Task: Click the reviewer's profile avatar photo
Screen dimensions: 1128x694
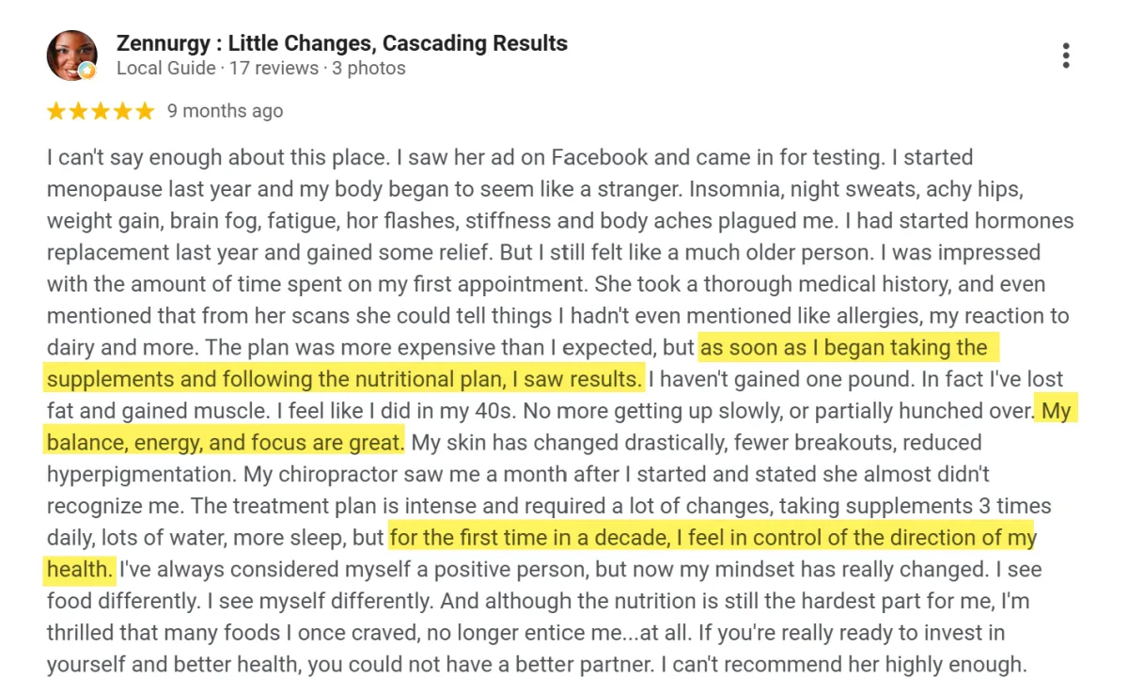Action: pos(72,55)
